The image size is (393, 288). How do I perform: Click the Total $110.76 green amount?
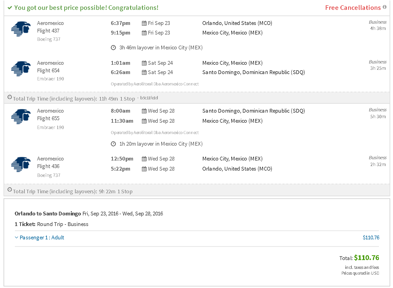[367, 258]
